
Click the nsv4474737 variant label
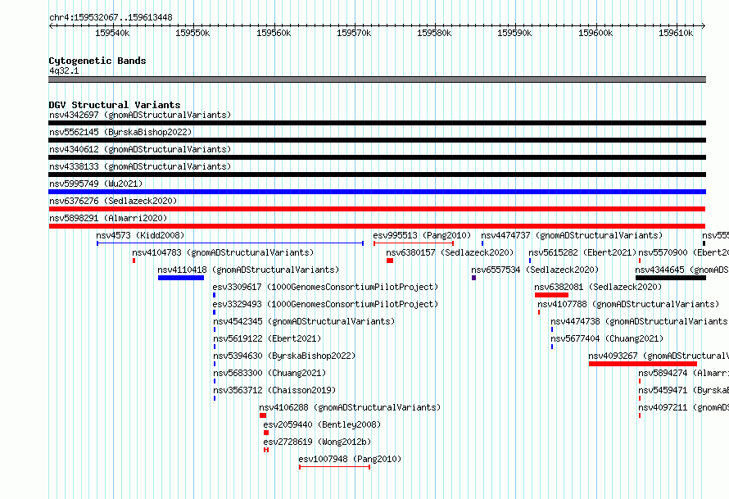(x=572, y=235)
